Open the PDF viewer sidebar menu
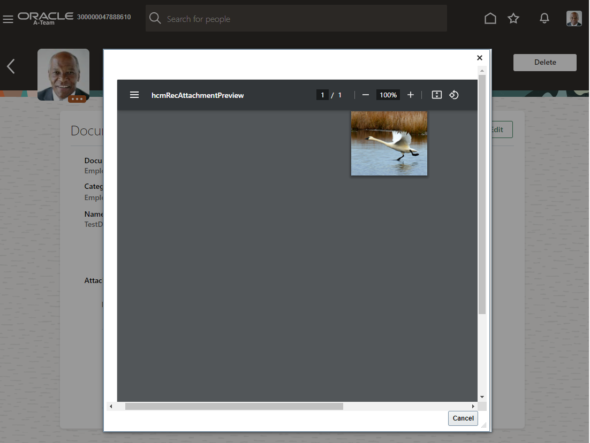This screenshot has width=590, height=443. pos(134,95)
